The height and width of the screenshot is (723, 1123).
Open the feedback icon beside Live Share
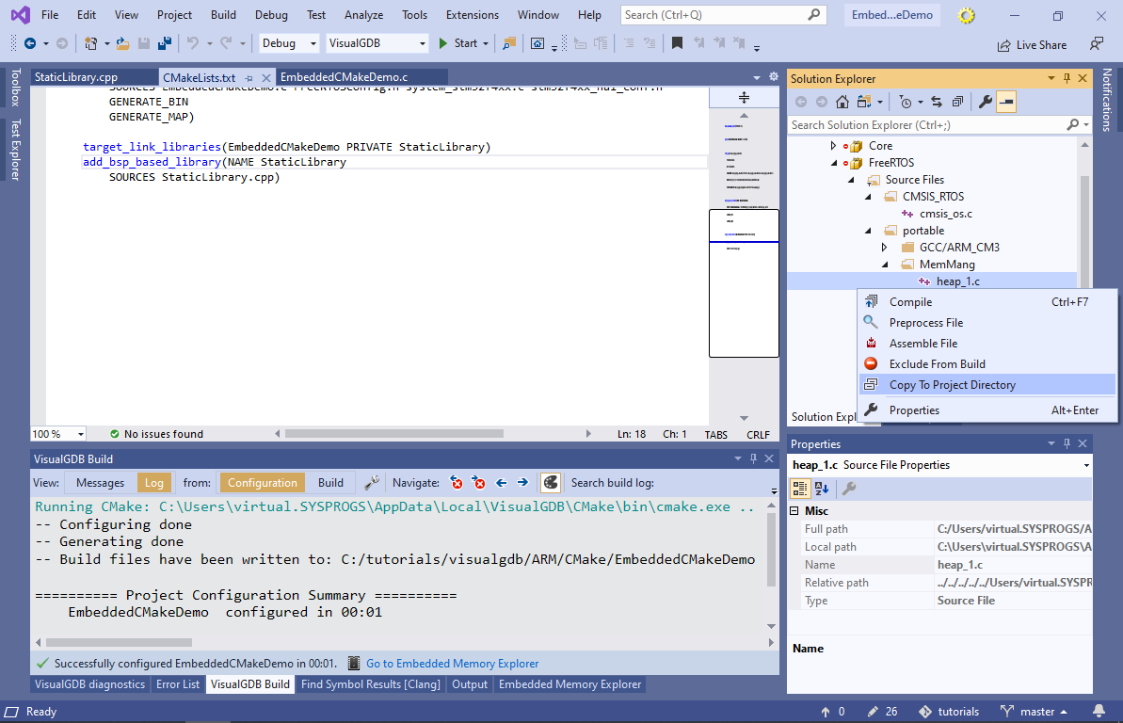tap(1097, 44)
